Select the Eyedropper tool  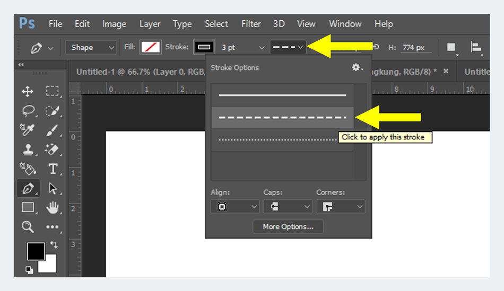pyautogui.click(x=28, y=130)
